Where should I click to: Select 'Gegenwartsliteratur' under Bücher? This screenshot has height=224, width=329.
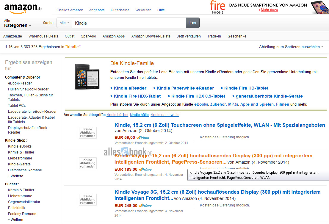(x=24, y=202)
